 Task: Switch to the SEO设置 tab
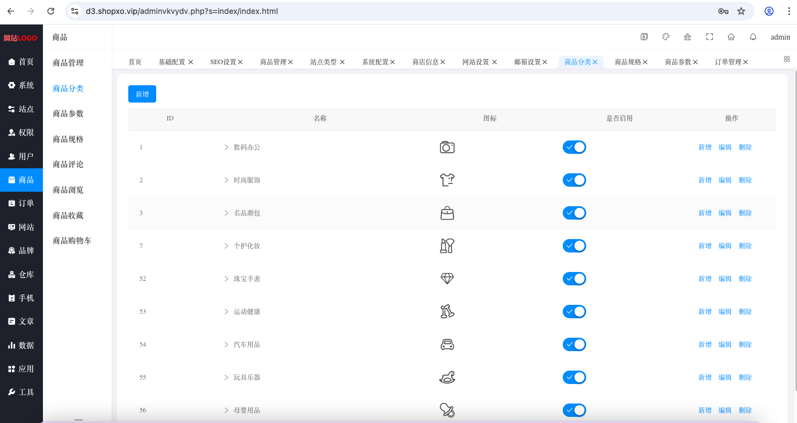[x=223, y=62]
